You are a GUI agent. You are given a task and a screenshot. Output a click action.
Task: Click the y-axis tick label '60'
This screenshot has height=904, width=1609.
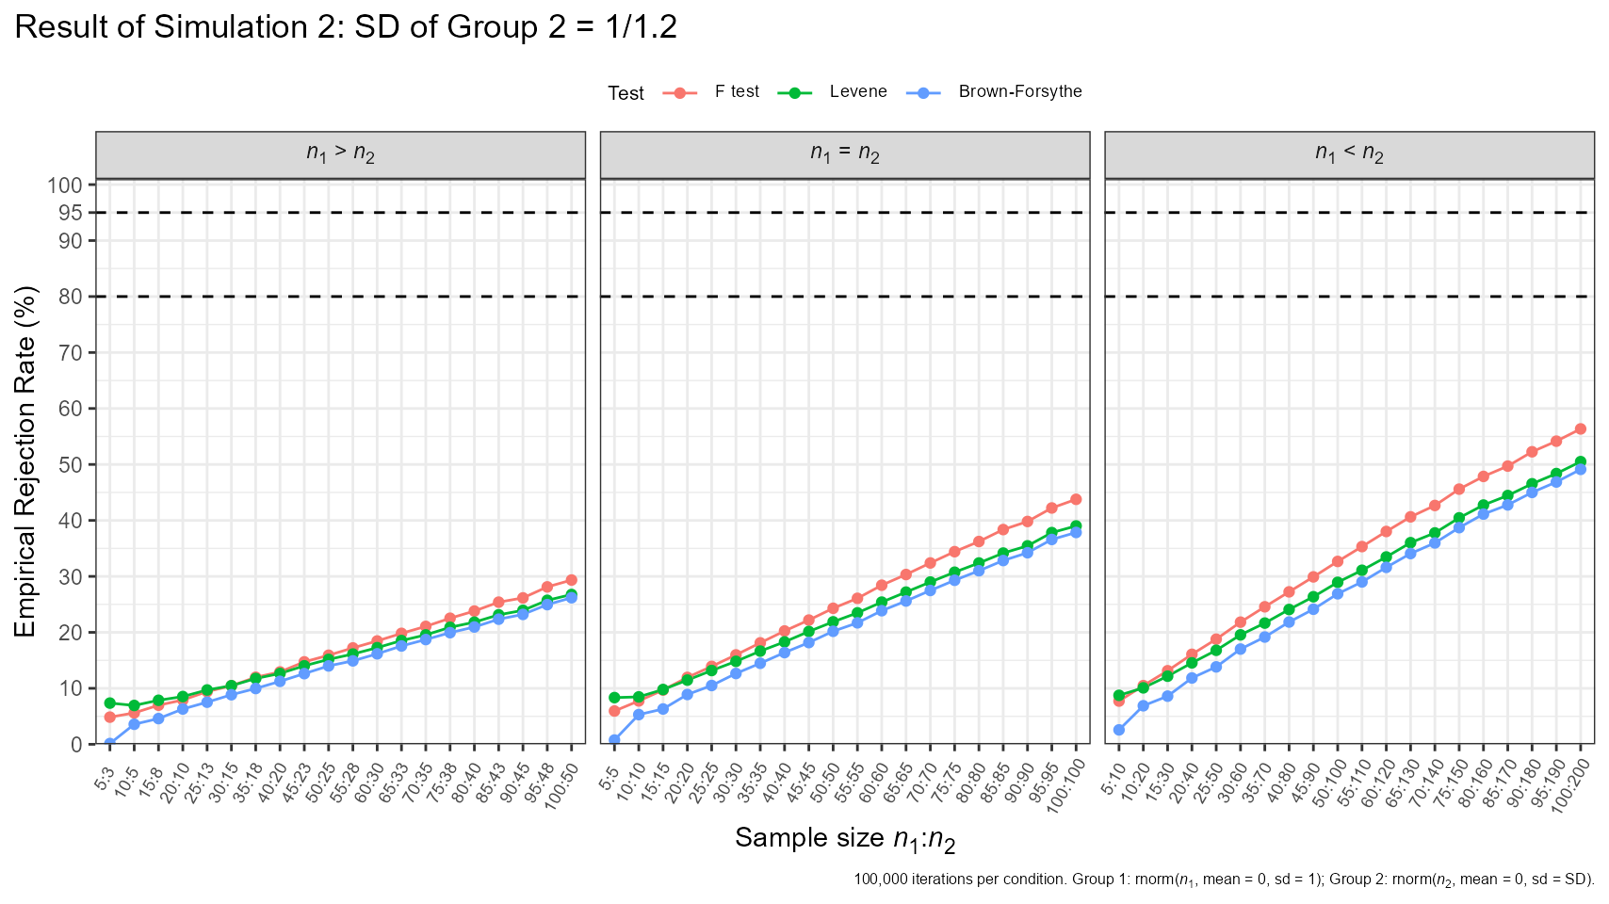point(72,409)
